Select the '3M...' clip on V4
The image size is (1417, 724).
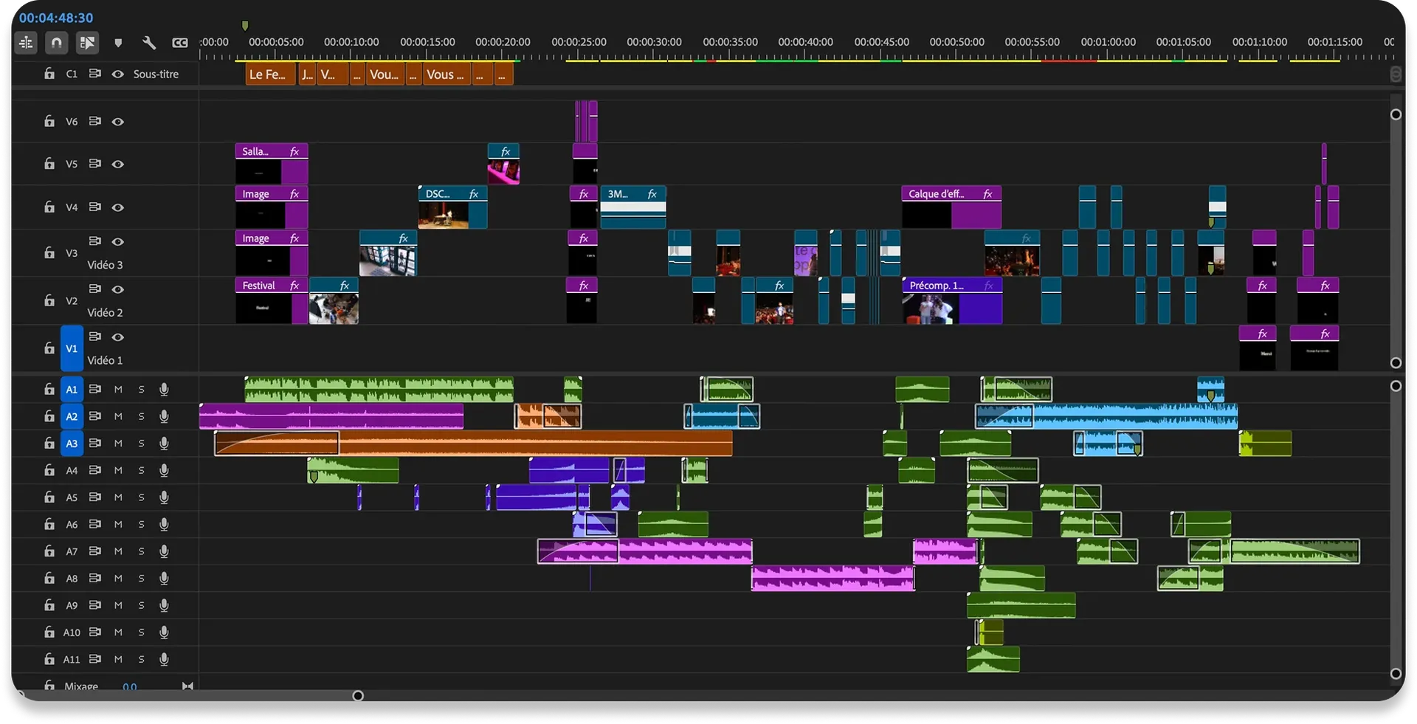point(633,207)
